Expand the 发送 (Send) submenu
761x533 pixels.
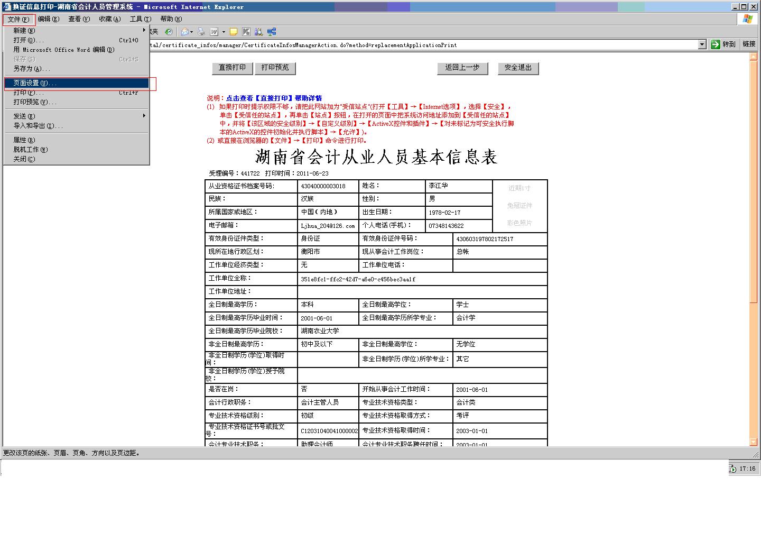[x=144, y=116]
